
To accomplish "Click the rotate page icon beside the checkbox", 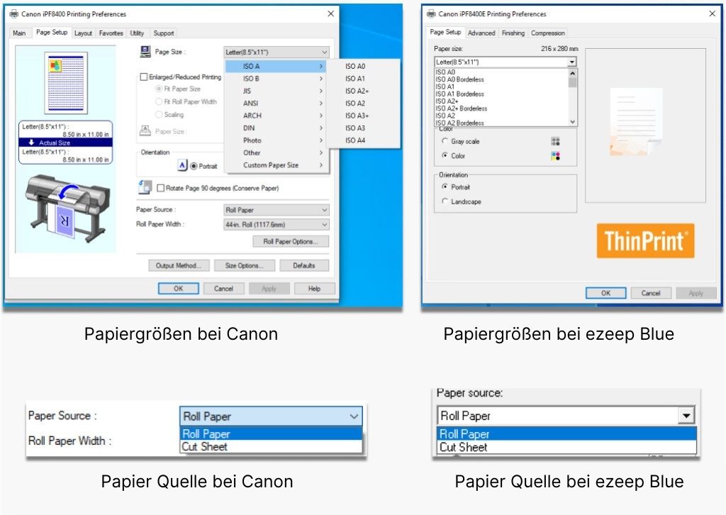I will coord(145,187).
